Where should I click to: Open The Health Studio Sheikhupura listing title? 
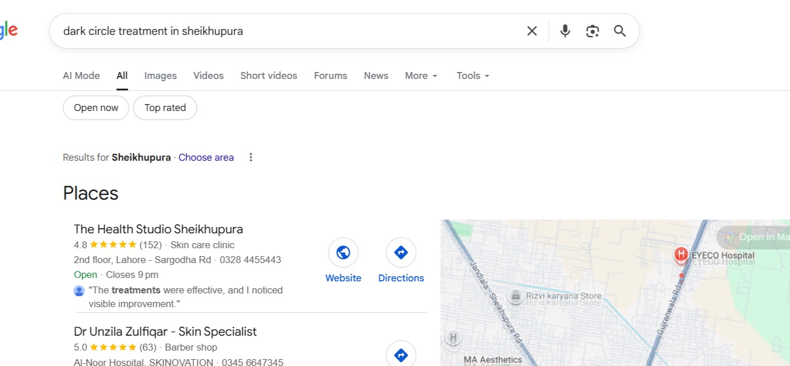pyautogui.click(x=158, y=229)
